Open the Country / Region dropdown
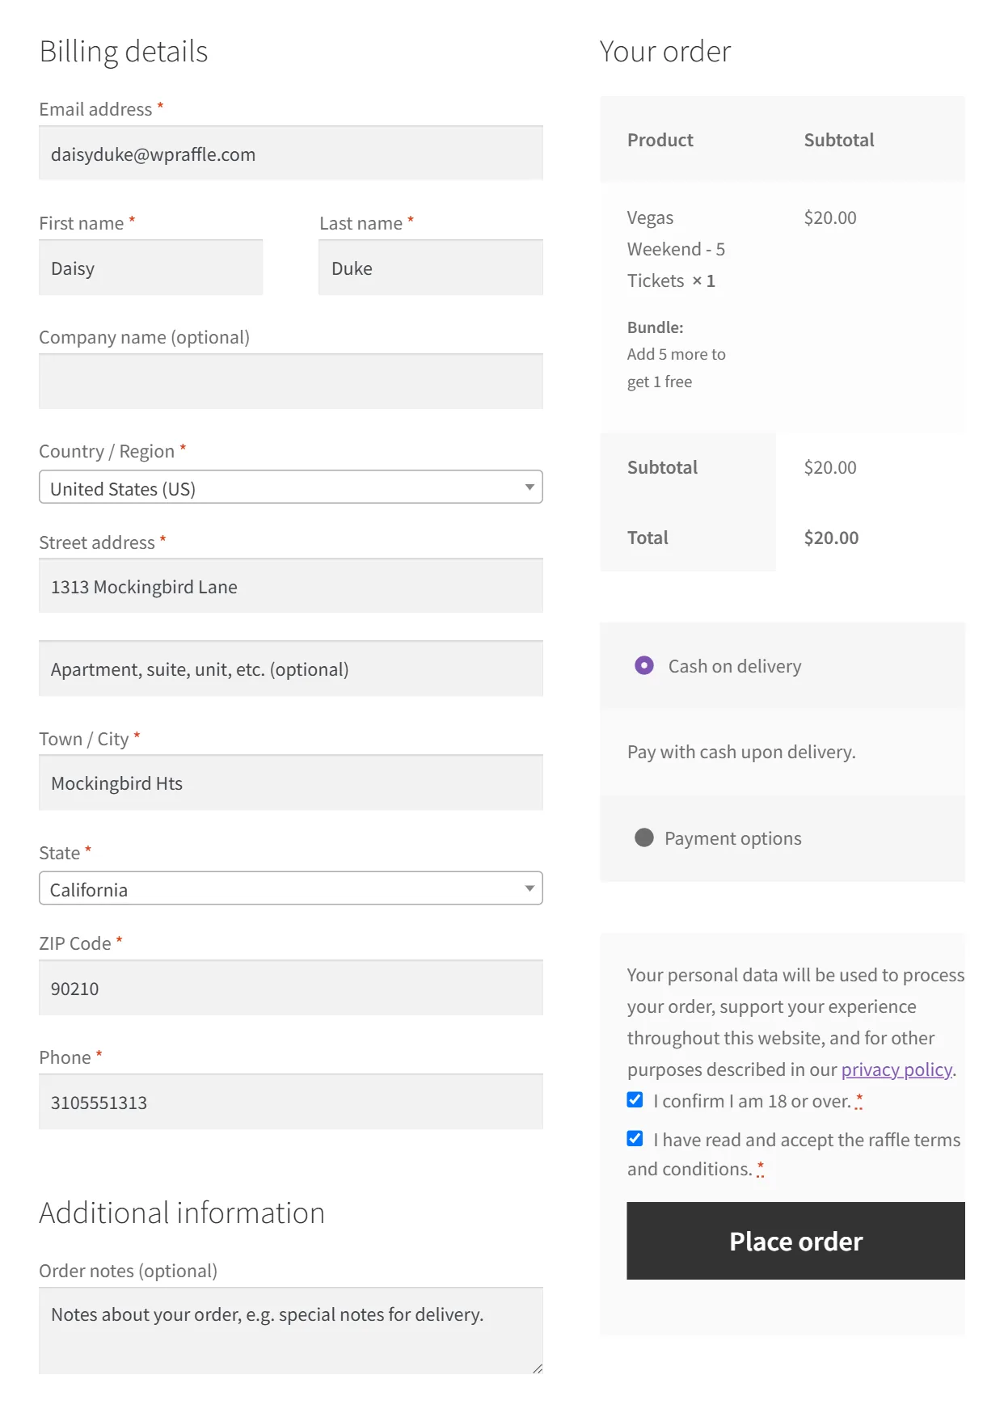This screenshot has width=1004, height=1413. click(291, 487)
